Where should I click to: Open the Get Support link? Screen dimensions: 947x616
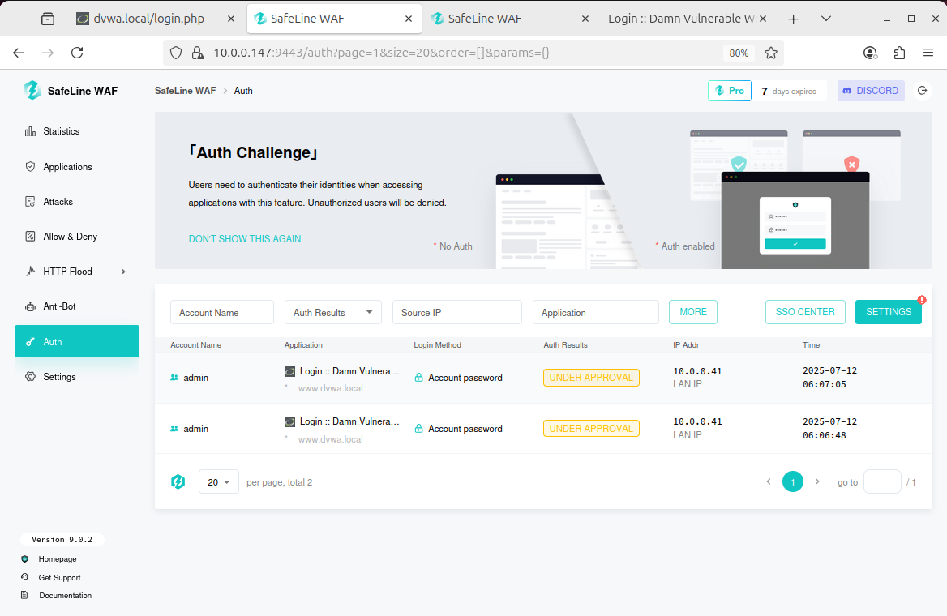59,578
